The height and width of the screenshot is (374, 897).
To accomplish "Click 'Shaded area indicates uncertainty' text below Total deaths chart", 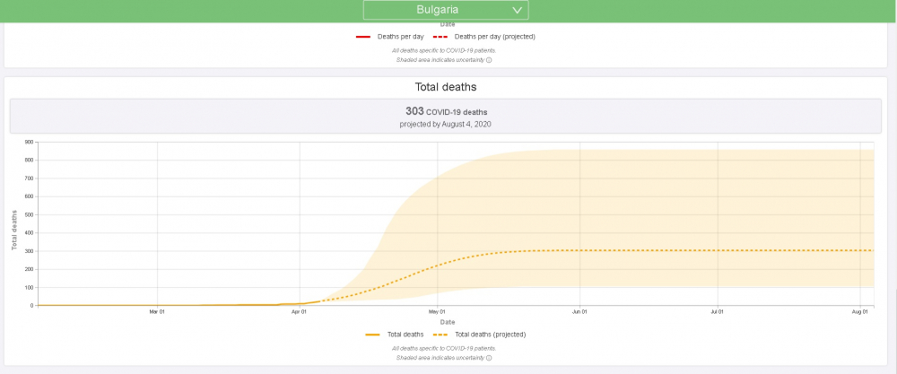I will (x=440, y=358).
